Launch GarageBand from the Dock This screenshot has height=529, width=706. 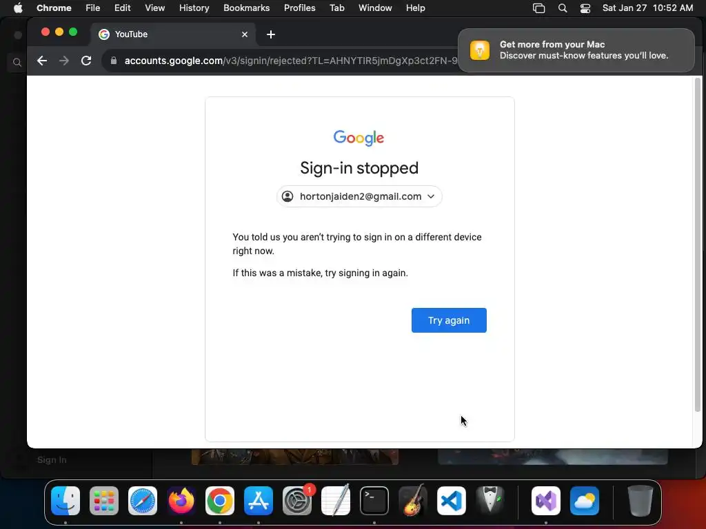(413, 500)
